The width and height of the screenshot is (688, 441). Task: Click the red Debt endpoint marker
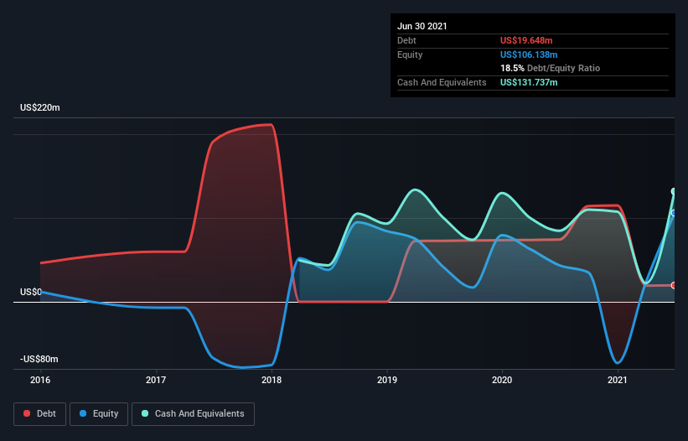point(674,285)
